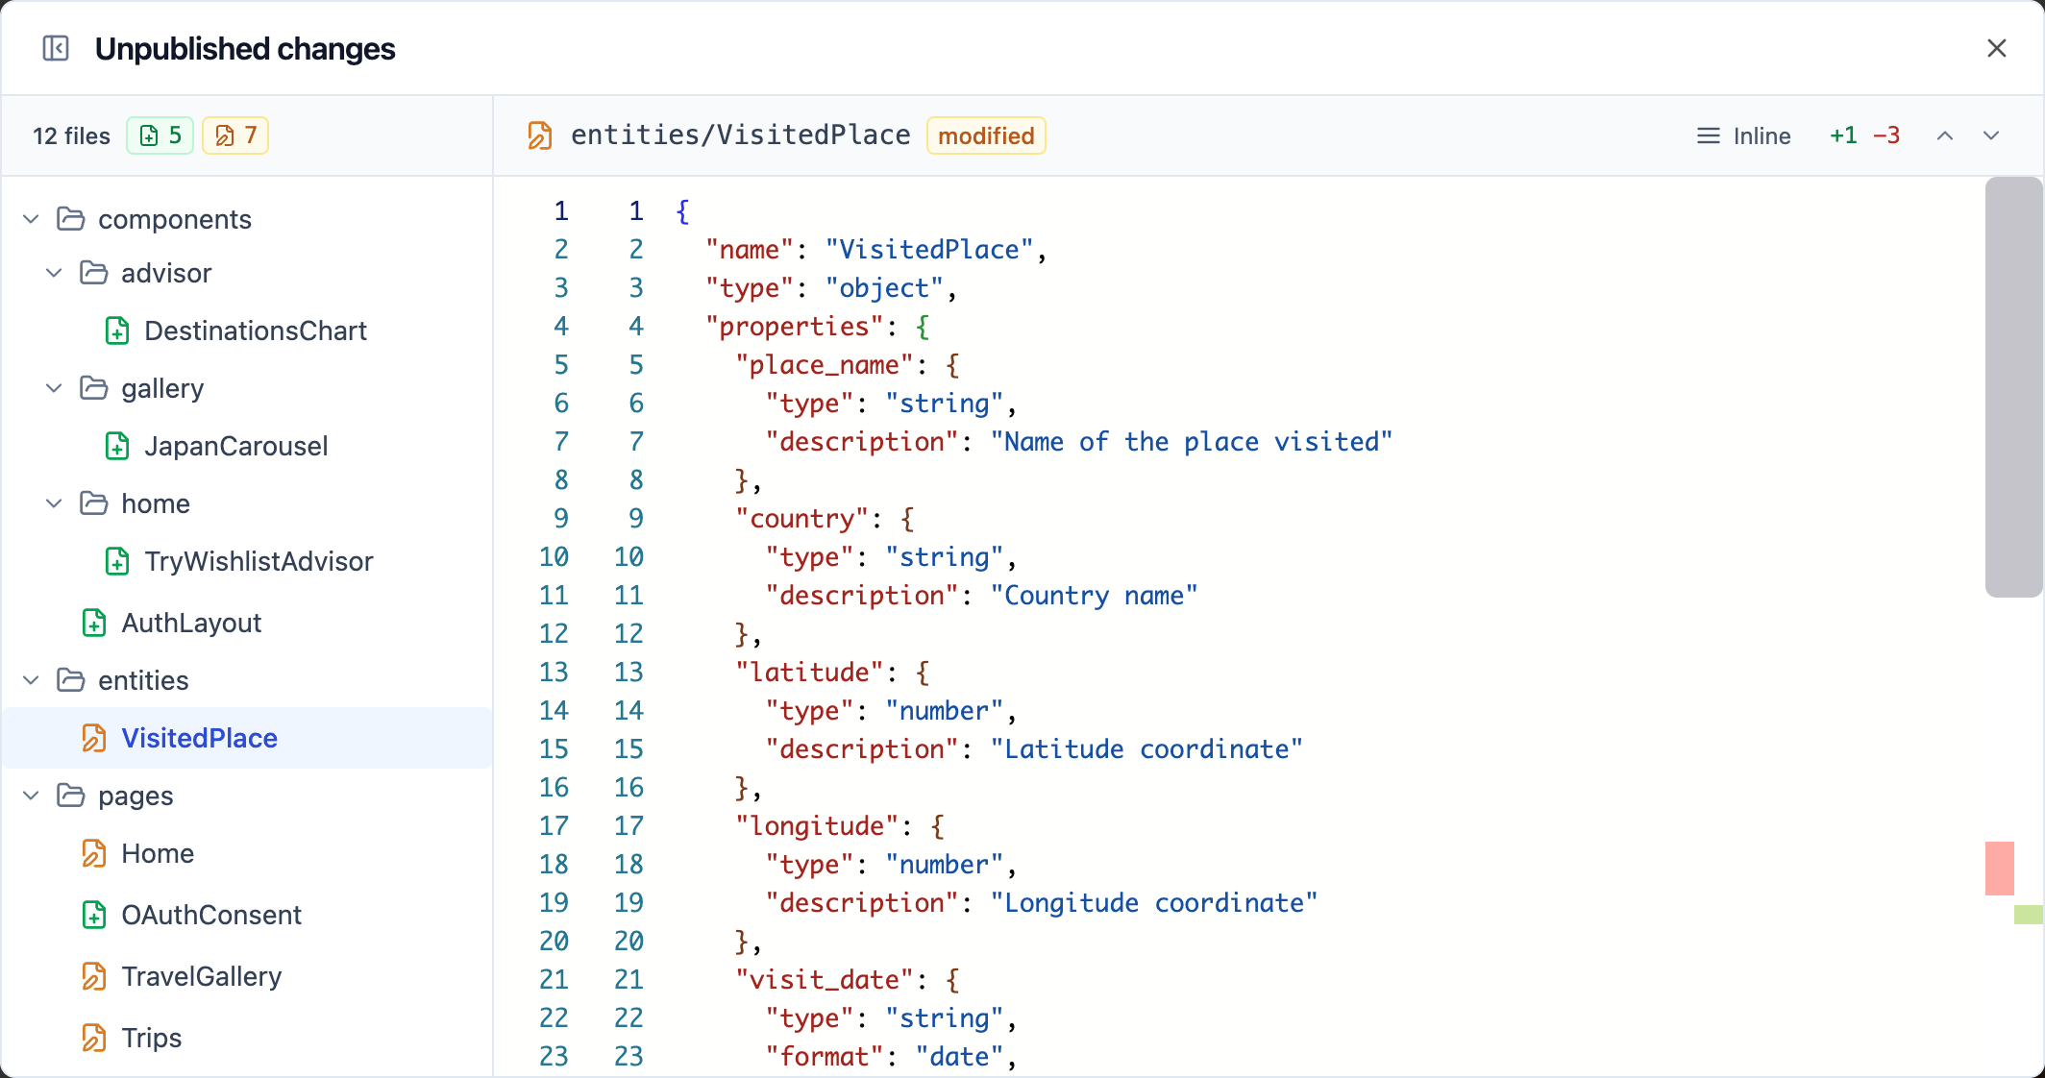
Task: Open TravelGallery page file
Action: [247, 976]
